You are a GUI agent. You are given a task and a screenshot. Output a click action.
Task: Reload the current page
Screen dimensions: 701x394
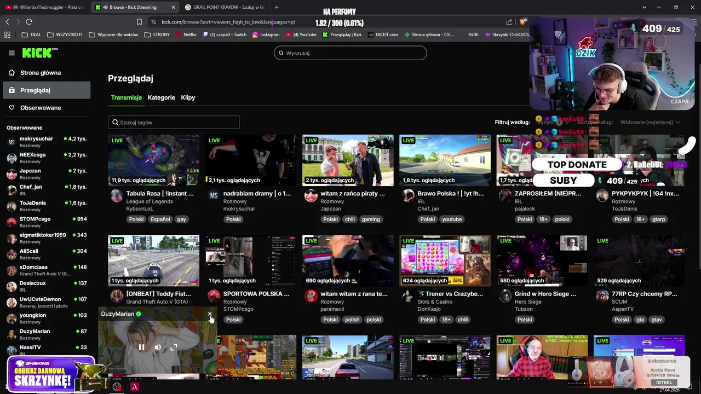coord(29,22)
